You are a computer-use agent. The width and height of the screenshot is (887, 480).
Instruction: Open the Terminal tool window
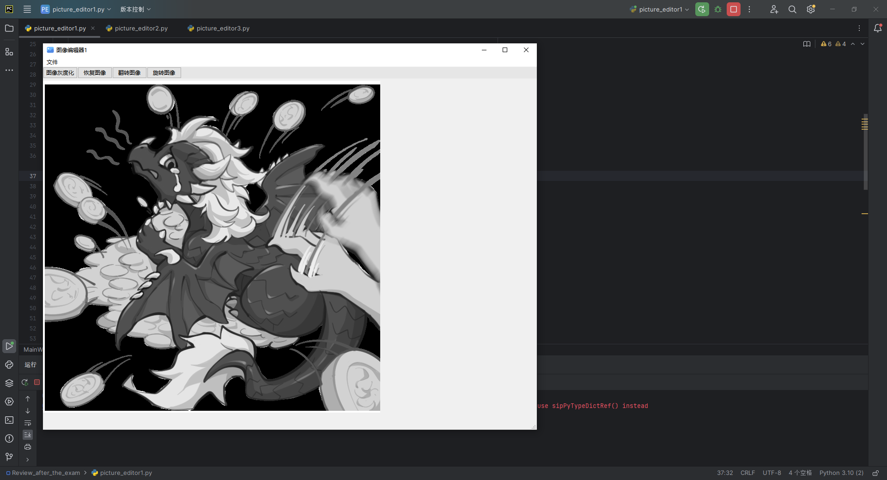coord(9,420)
